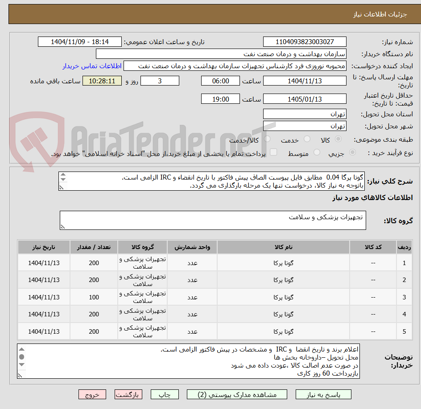This screenshot has height=409, width=421.
Task: Click the row number 5 cell
Action: pos(404,331)
